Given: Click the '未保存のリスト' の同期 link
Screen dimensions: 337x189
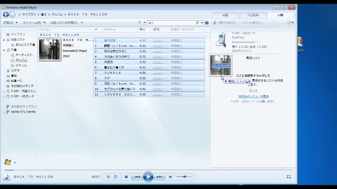Looking at the screenshot, I should 253,97.
